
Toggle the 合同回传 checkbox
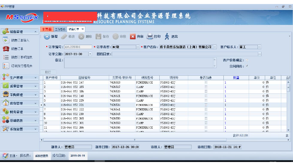click(x=247, y=66)
